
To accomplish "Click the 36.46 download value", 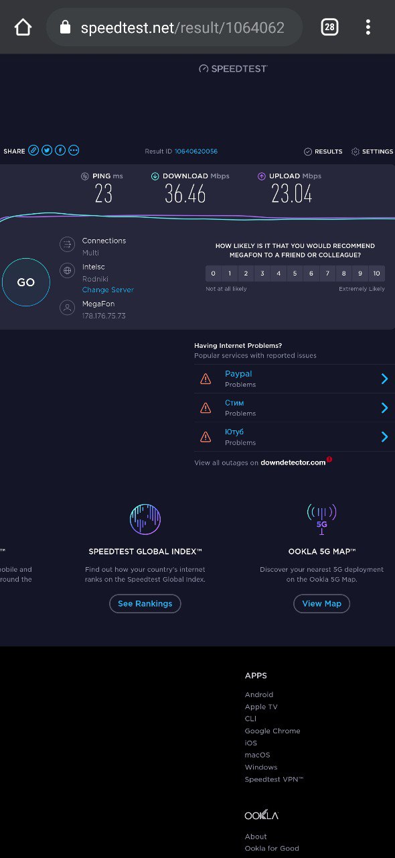I will pos(185,194).
